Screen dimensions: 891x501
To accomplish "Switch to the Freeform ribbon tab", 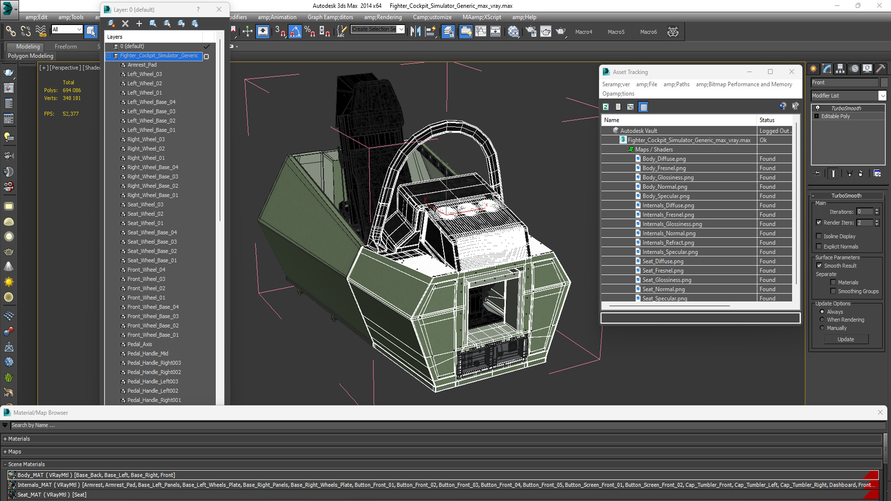I will point(66,46).
